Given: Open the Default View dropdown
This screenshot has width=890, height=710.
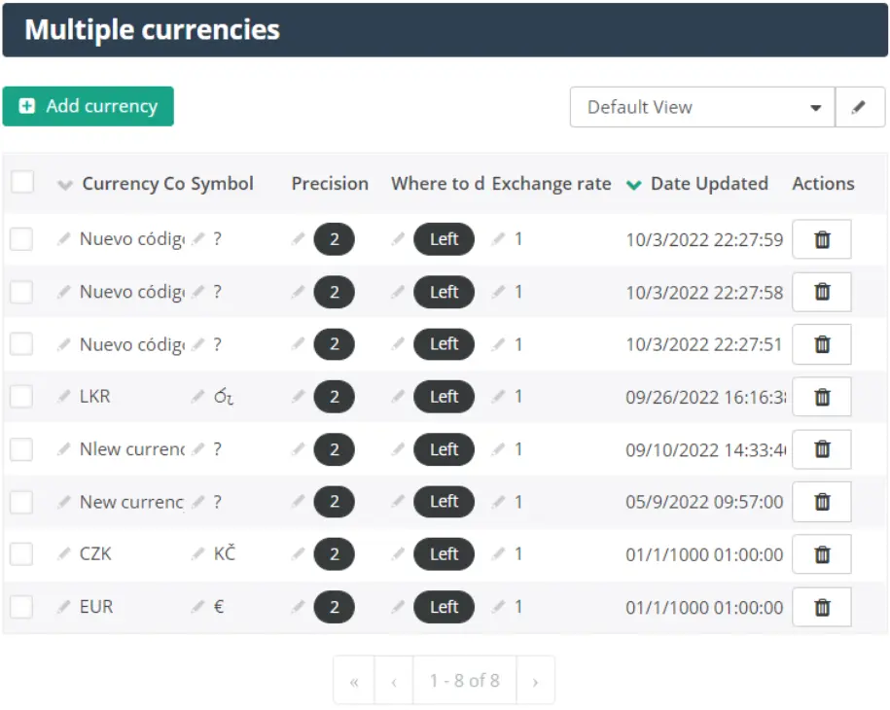Looking at the screenshot, I should click(x=815, y=107).
